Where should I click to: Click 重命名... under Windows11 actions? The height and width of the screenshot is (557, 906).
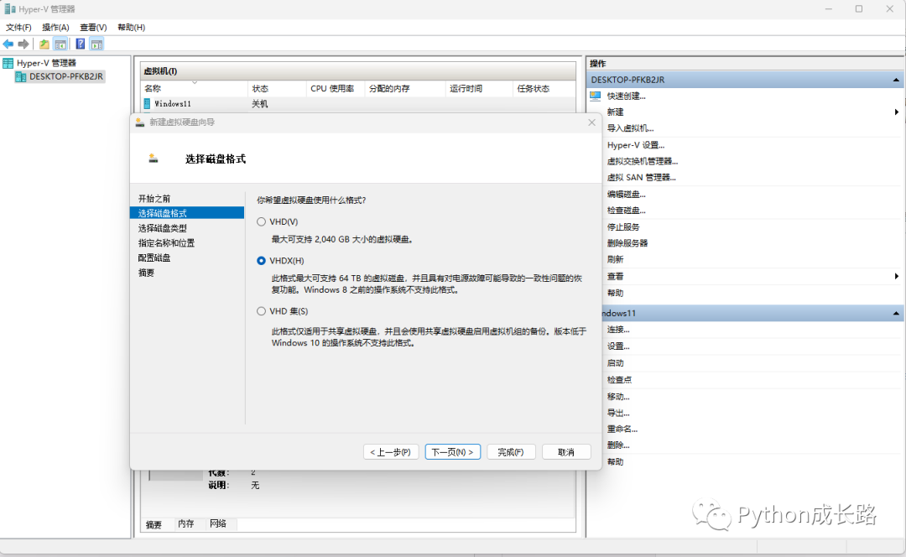pyautogui.click(x=622, y=429)
